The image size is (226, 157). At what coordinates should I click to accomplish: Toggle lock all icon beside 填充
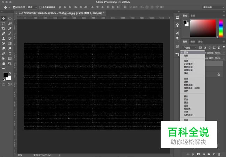207,58
